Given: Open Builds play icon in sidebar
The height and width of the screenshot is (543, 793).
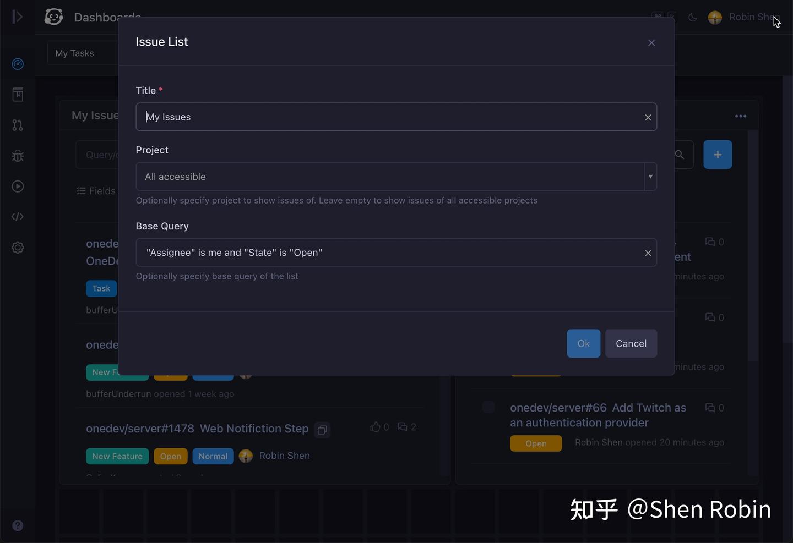Looking at the screenshot, I should pos(18,187).
